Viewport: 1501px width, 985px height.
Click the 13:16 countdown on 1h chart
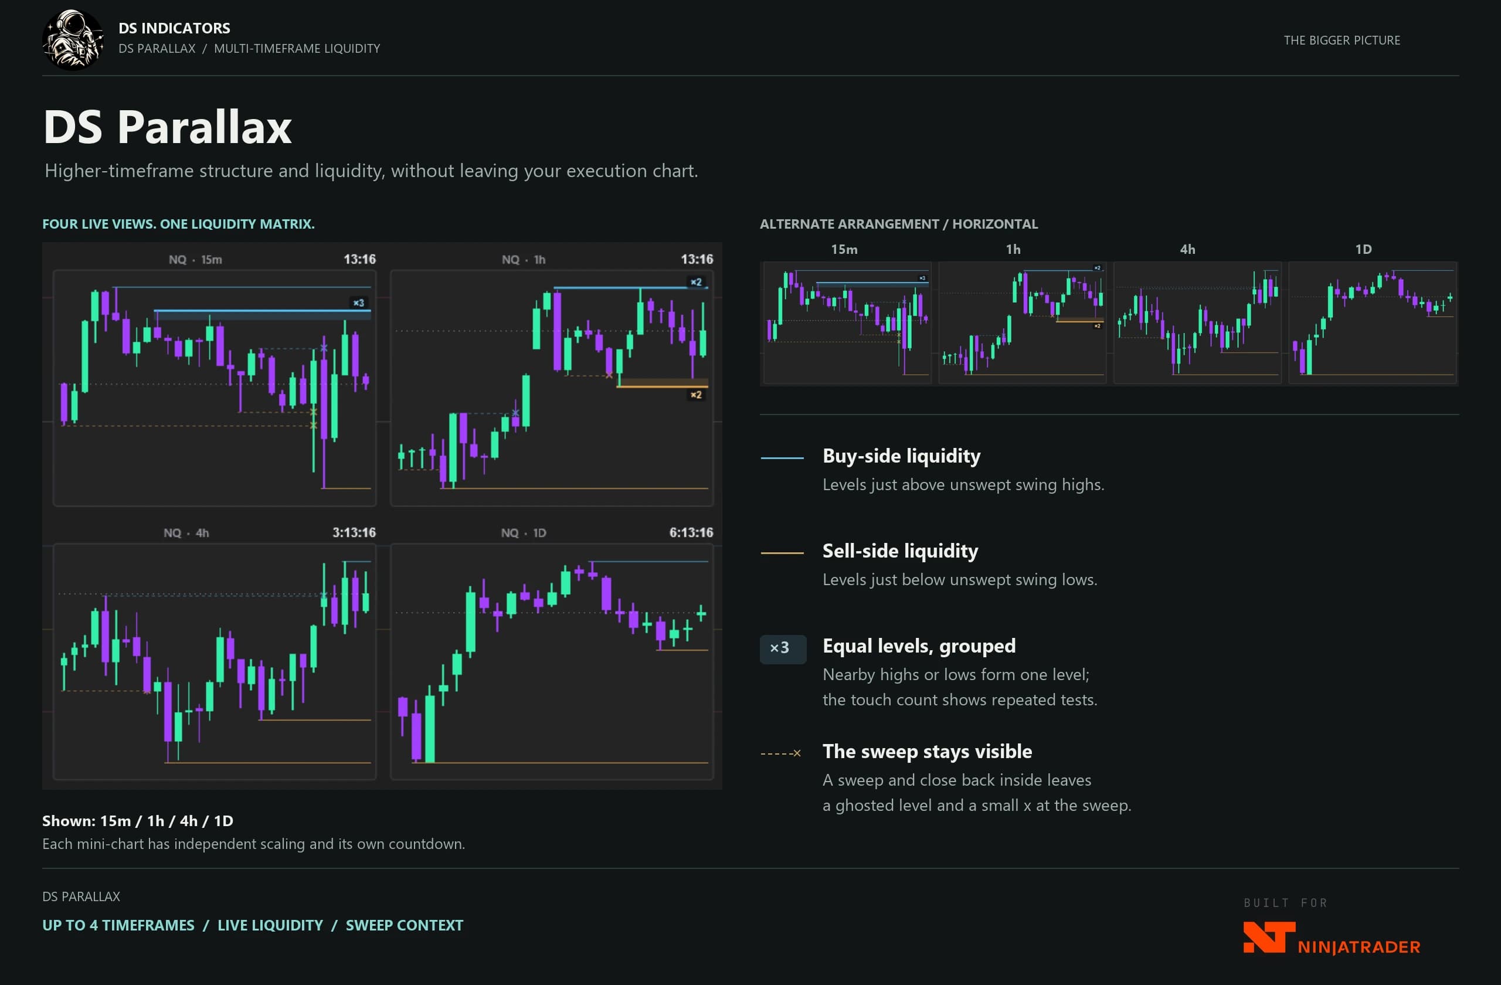tap(697, 259)
